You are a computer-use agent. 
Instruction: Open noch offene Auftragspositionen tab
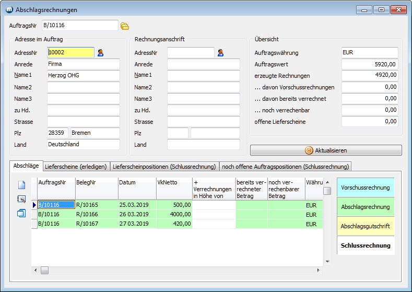tap(285, 167)
